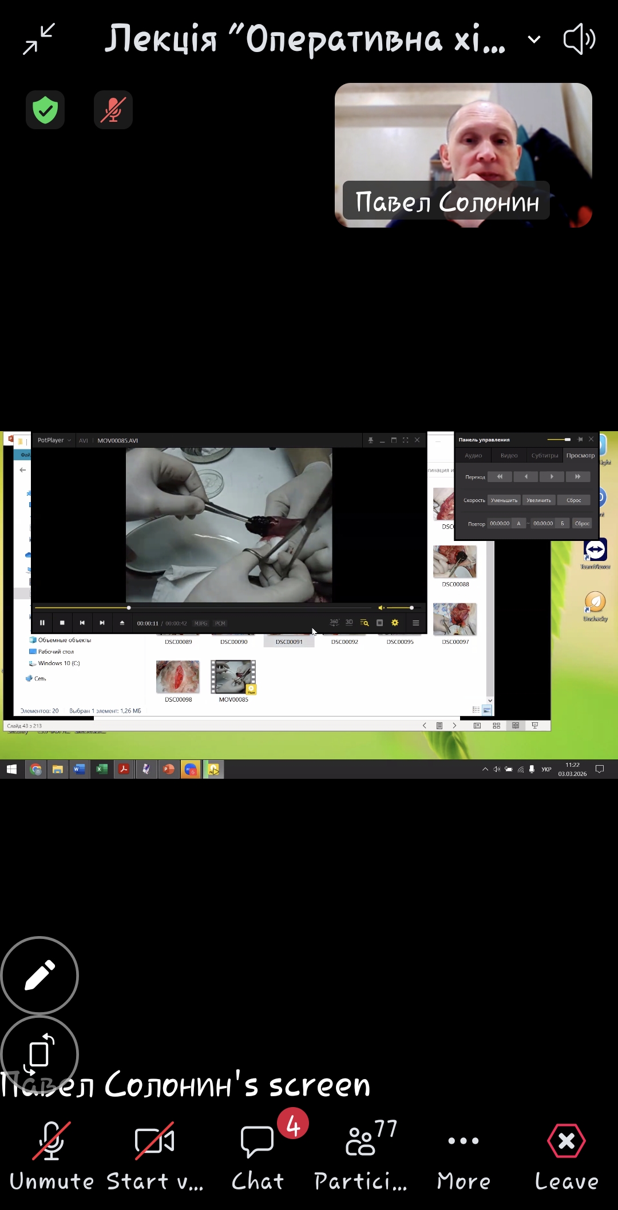Stop the PotPlayer playback

point(62,623)
